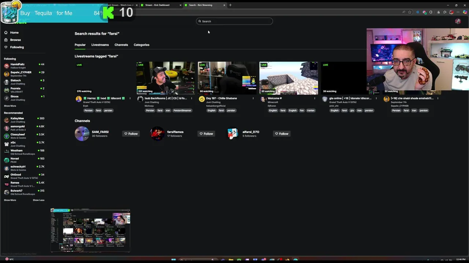Open HamidFailz followed channel
This screenshot has width=469, height=263.
24,66
